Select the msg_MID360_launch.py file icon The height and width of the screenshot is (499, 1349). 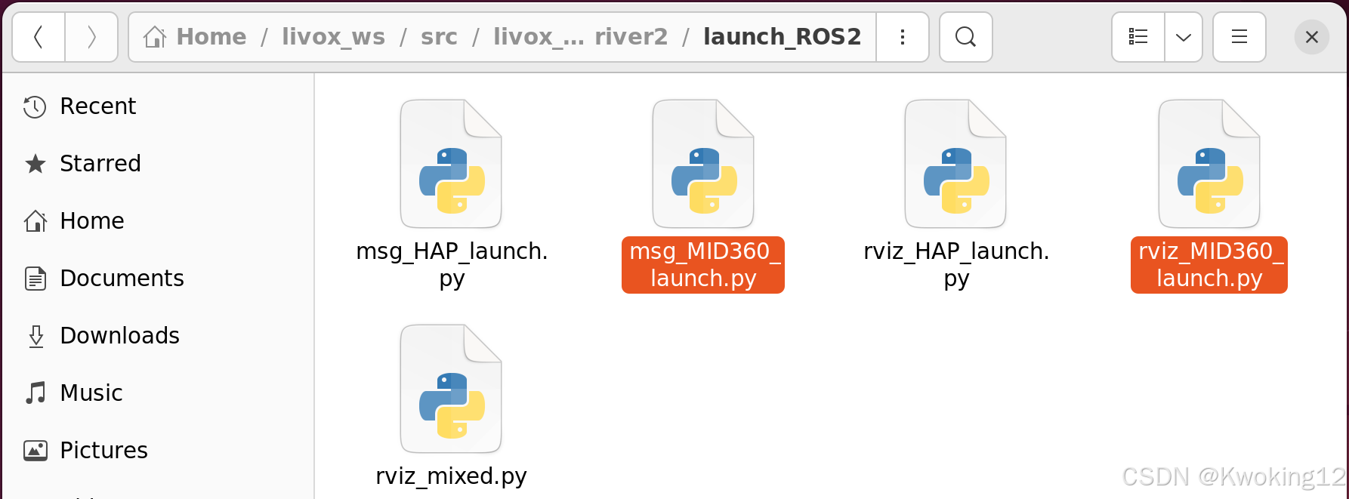point(703,164)
